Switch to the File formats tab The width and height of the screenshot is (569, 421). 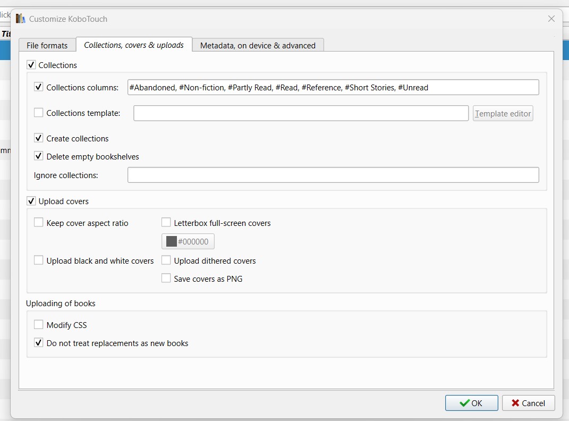click(47, 46)
